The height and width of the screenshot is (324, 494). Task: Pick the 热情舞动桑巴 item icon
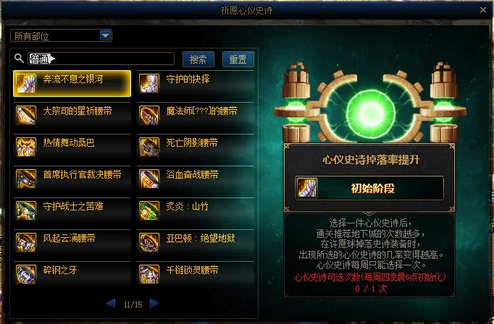click(x=26, y=148)
